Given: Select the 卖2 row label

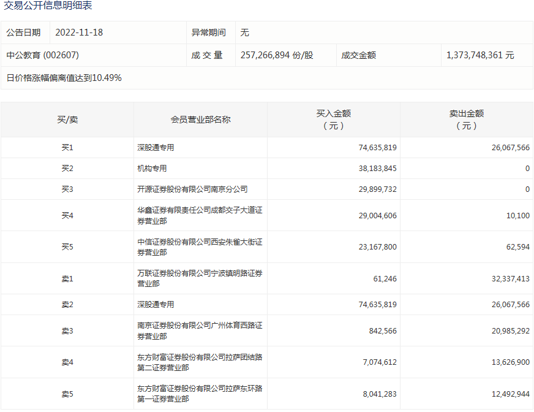Looking at the screenshot, I should pyautogui.click(x=67, y=304).
